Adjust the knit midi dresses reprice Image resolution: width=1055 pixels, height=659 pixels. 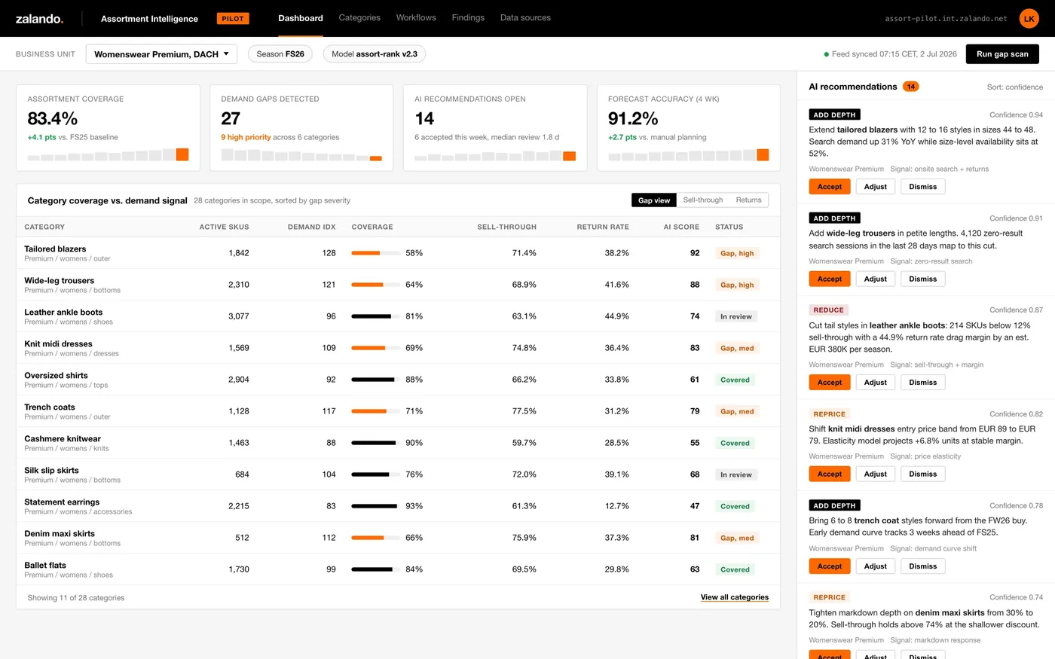(876, 474)
